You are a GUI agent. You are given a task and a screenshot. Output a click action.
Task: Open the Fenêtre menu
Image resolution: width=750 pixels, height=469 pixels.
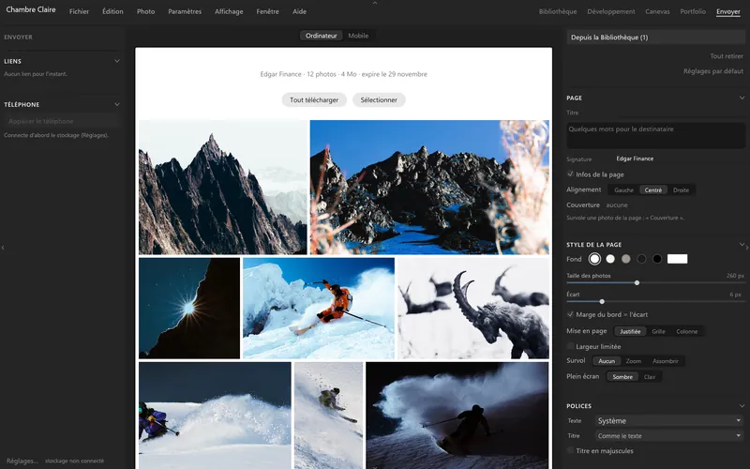click(x=267, y=11)
